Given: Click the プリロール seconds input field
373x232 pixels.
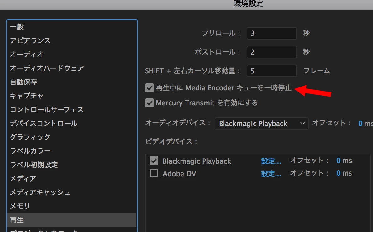Looking at the screenshot, I should [272, 33].
